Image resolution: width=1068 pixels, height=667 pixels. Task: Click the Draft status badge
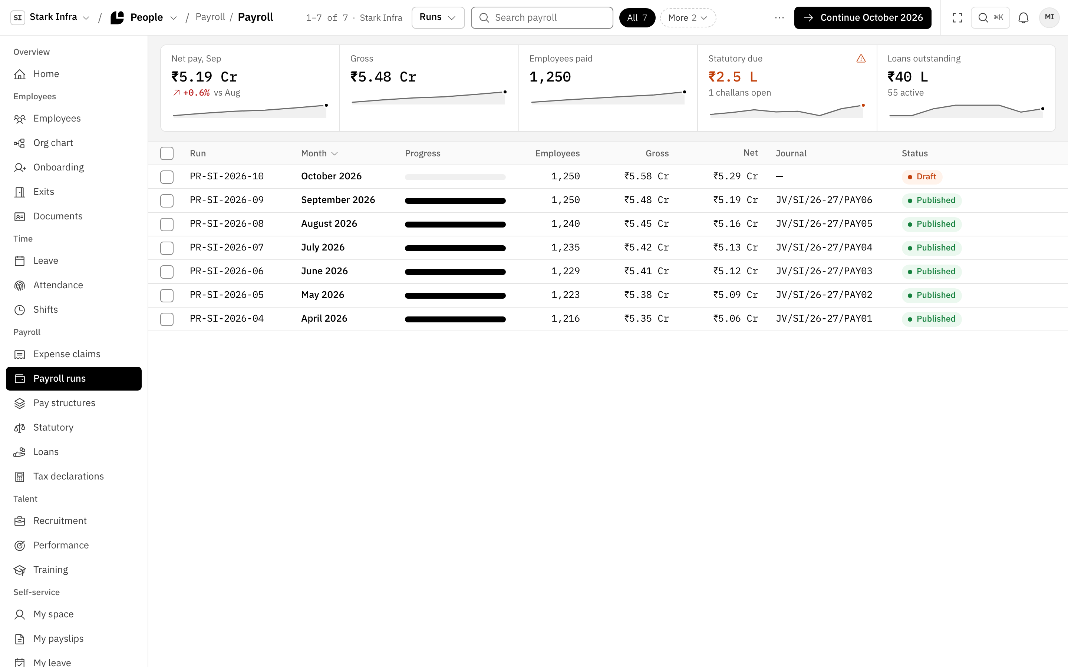[922, 177]
